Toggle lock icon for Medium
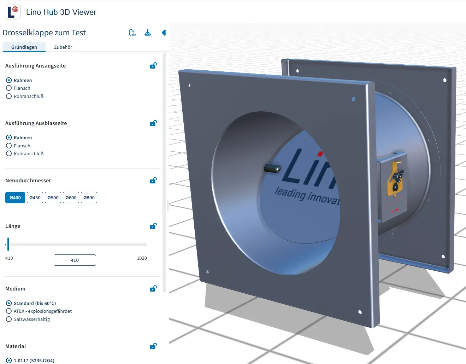This screenshot has height=364, width=466. tap(153, 289)
